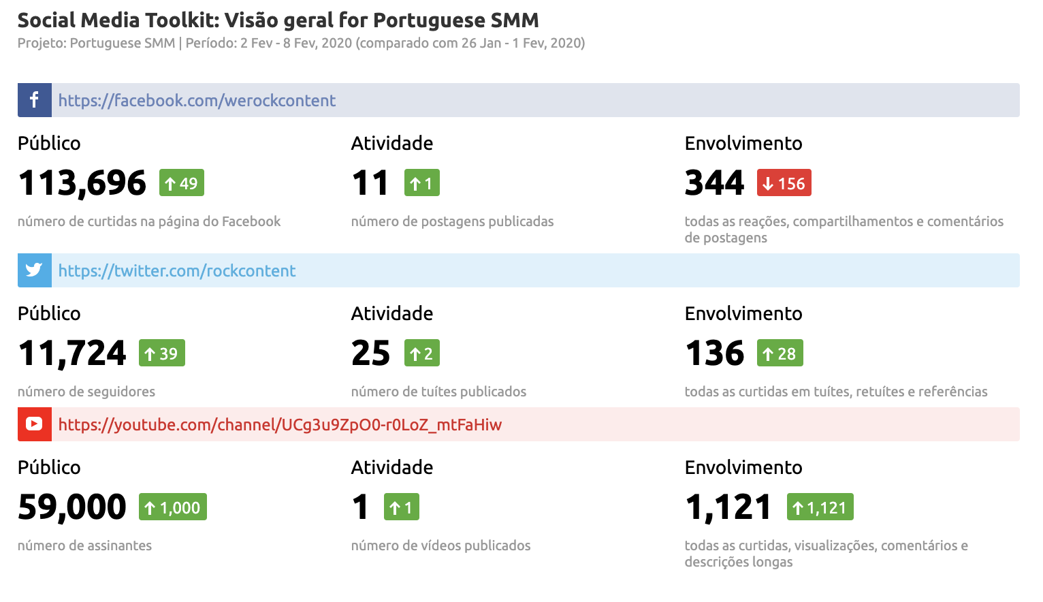Image resolution: width=1043 pixels, height=602 pixels.
Task: Click the Social Media Toolkit report title
Action: pyautogui.click(x=278, y=20)
